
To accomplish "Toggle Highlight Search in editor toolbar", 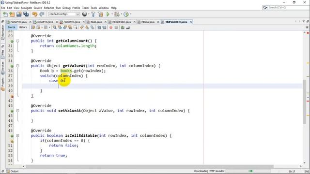I will pos(70,28).
